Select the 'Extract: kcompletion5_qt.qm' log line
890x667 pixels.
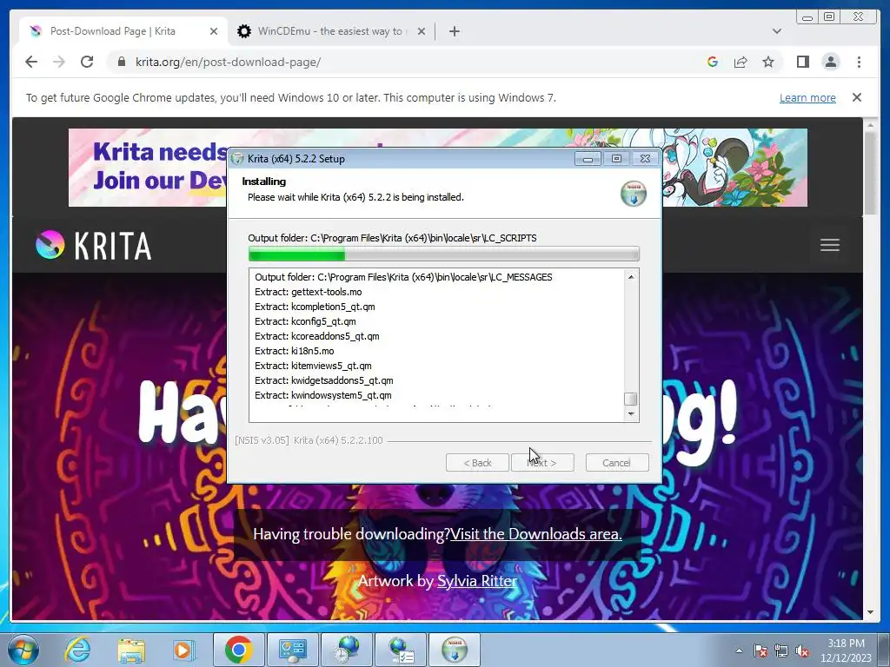coord(315,307)
